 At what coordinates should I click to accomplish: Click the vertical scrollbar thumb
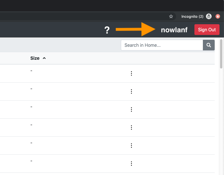tap(221, 54)
